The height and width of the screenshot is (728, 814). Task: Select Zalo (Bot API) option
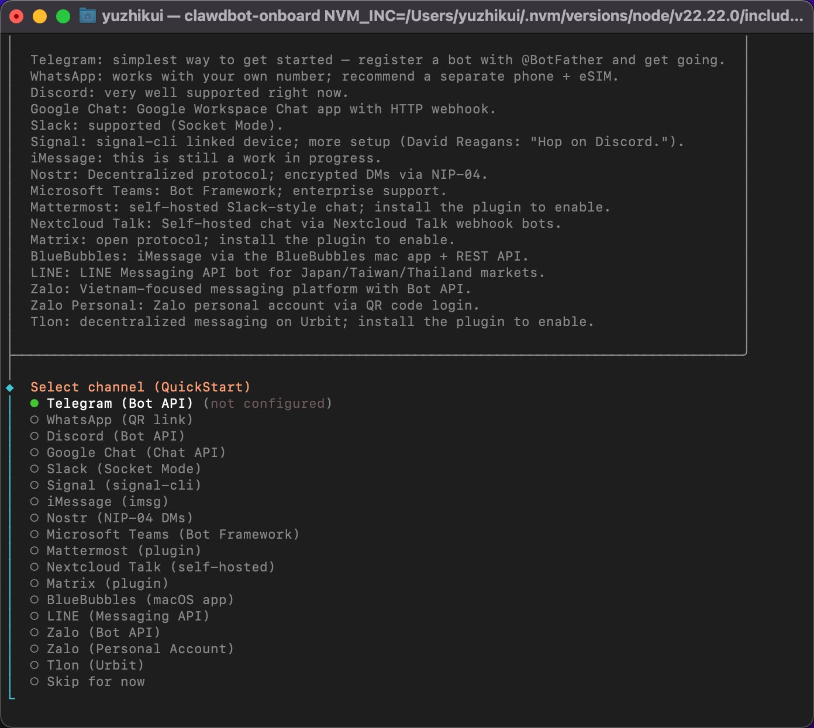point(95,633)
